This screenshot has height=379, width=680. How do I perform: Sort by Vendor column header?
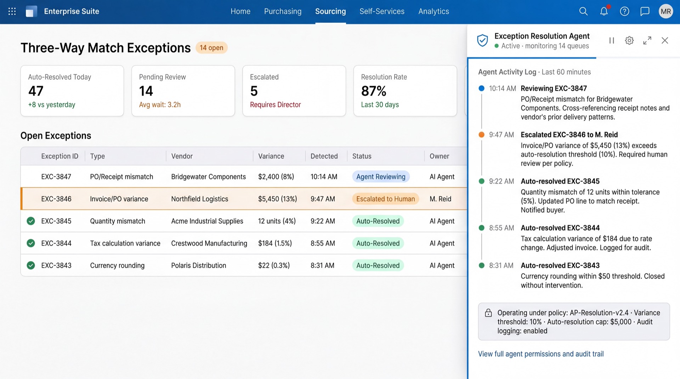coord(182,156)
